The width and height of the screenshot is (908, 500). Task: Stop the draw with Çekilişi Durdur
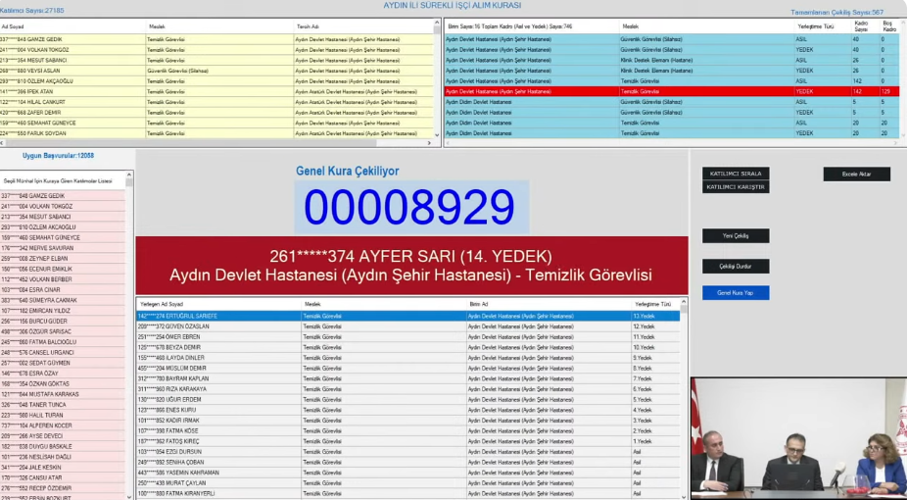[x=736, y=267]
